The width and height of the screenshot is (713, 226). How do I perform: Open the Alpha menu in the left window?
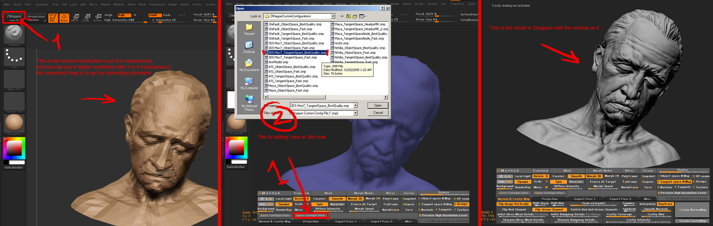(7, 4)
